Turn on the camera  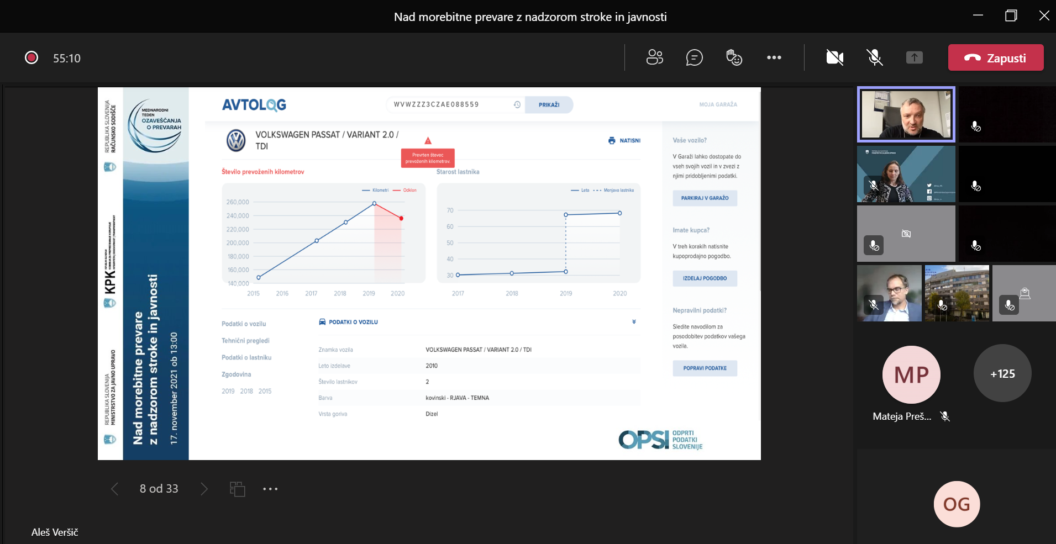pyautogui.click(x=835, y=57)
